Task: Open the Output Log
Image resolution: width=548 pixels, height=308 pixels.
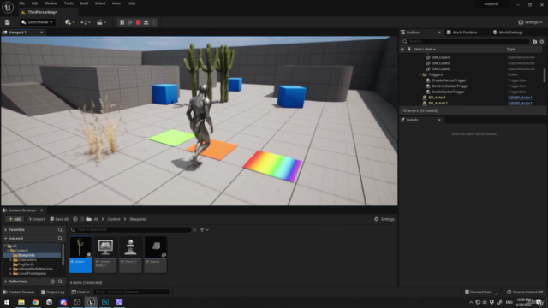Action: (x=52, y=293)
